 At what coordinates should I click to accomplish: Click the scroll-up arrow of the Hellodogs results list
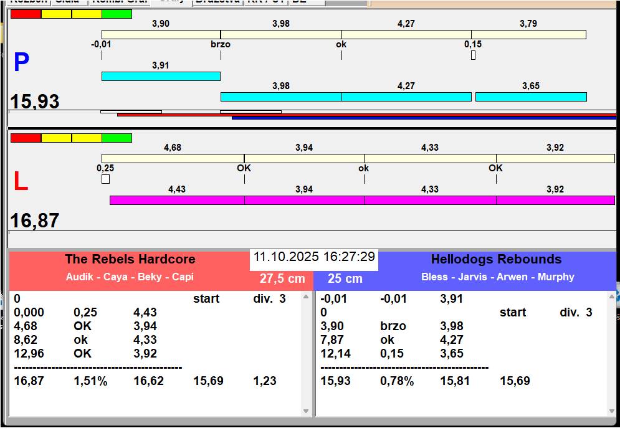612,297
